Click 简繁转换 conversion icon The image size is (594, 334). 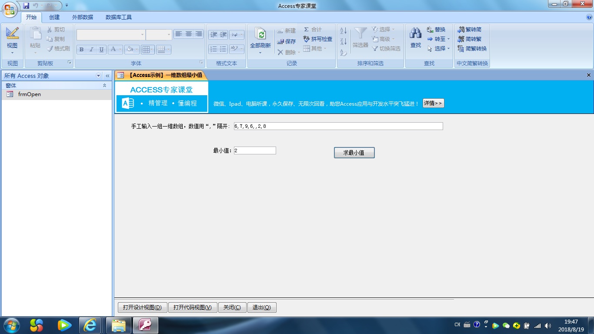pos(461,49)
